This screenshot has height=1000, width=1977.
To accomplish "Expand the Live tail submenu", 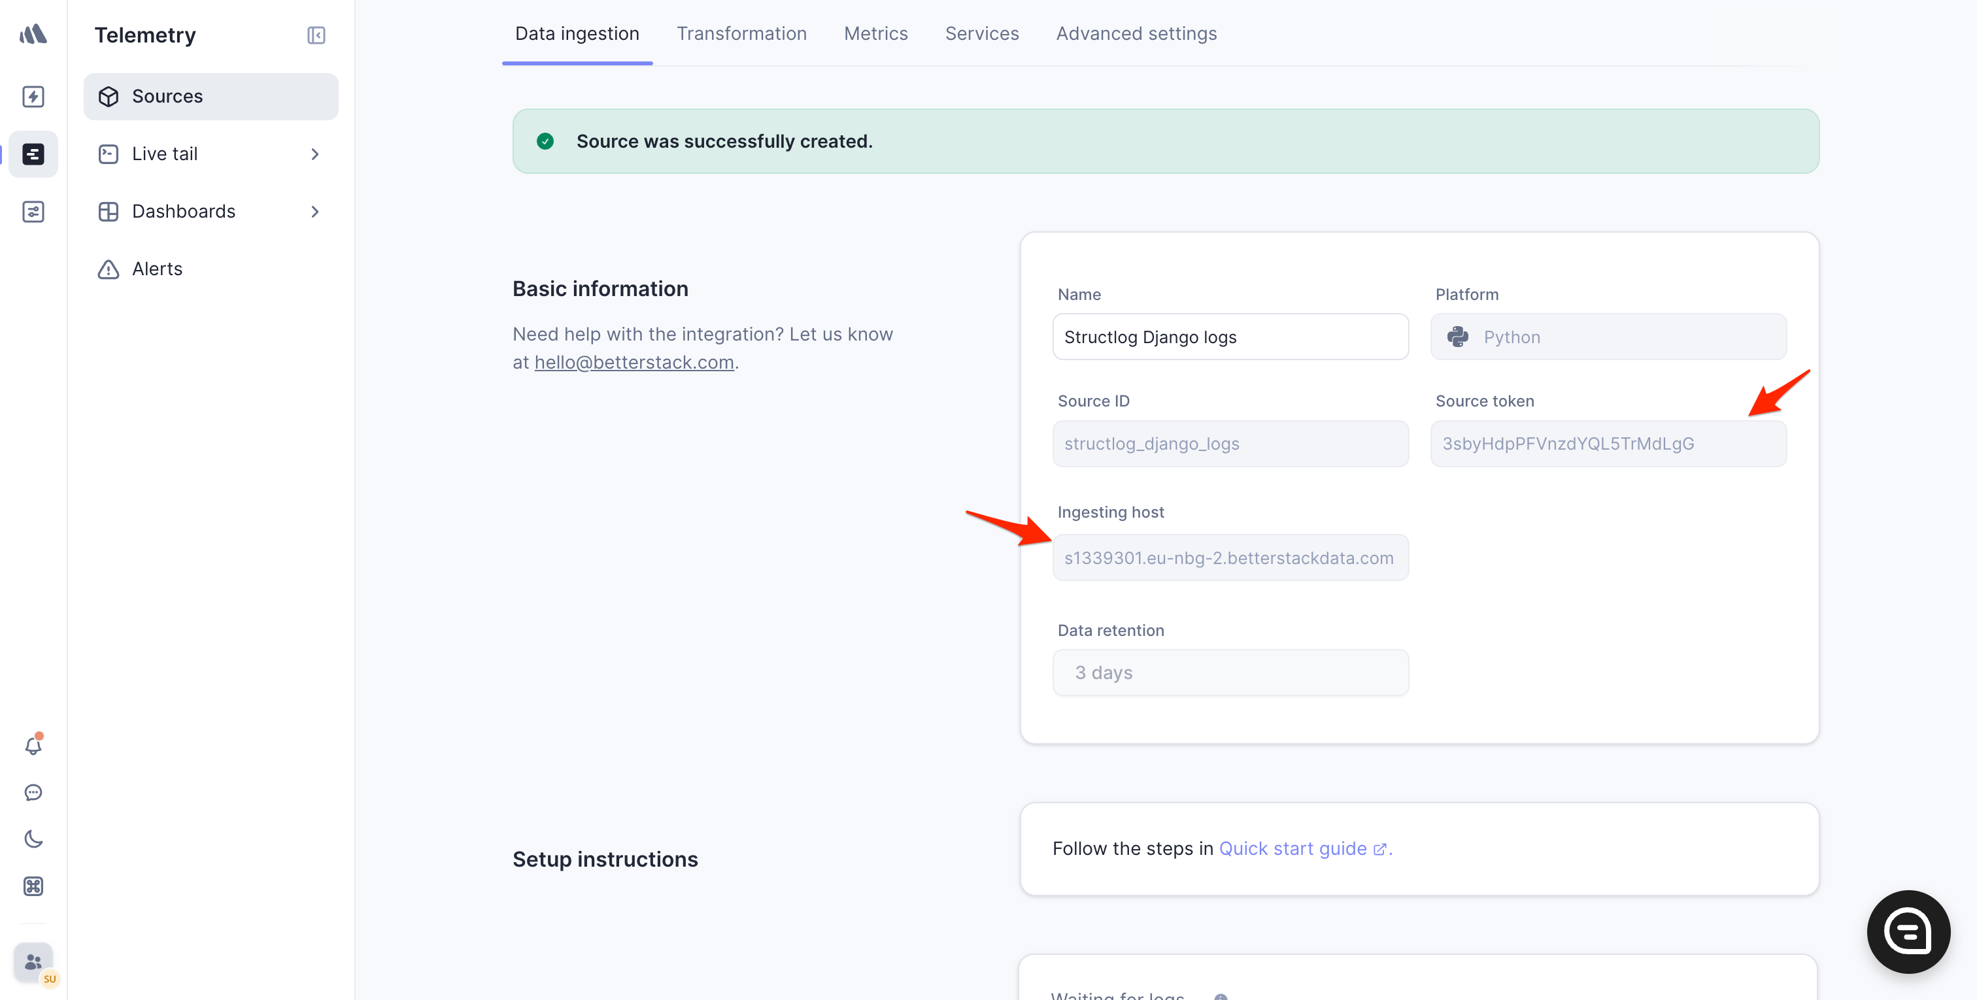I will click(x=314, y=154).
